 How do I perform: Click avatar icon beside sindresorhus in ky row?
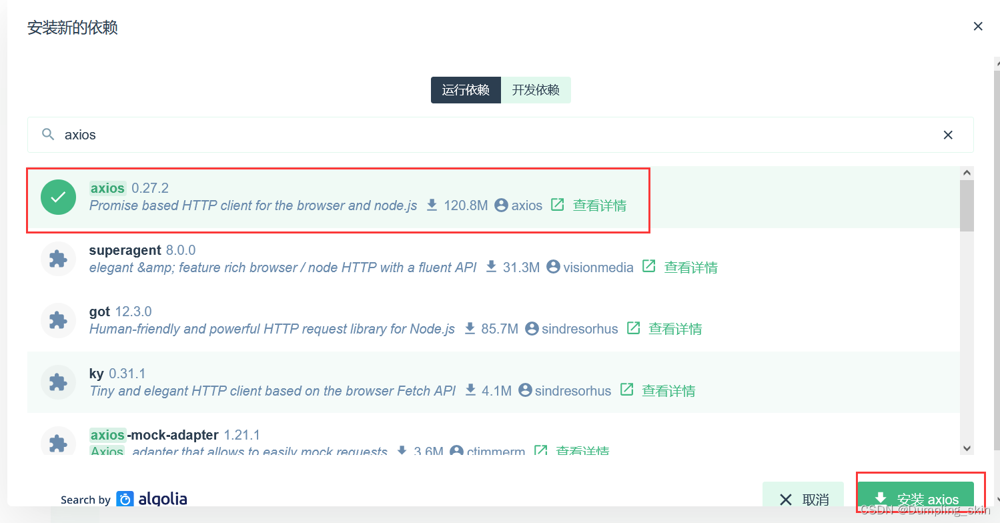525,390
